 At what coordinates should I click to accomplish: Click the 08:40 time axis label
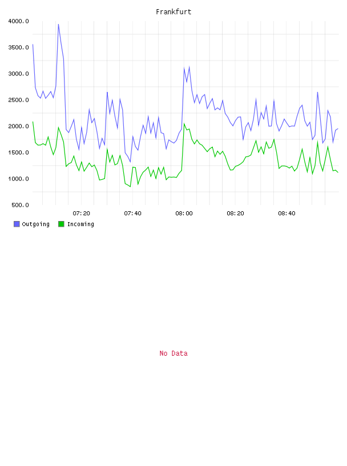[287, 213]
